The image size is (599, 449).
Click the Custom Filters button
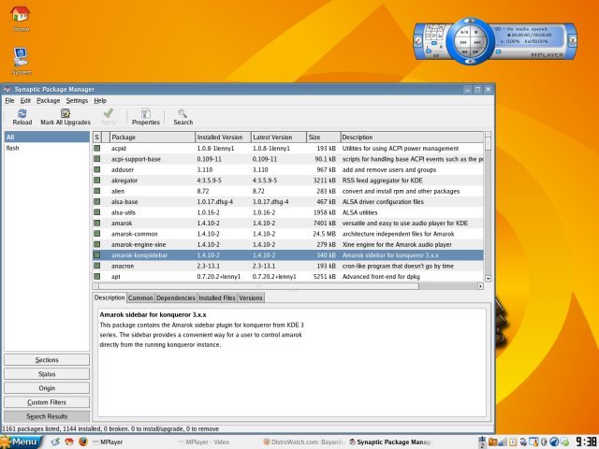[47, 401]
